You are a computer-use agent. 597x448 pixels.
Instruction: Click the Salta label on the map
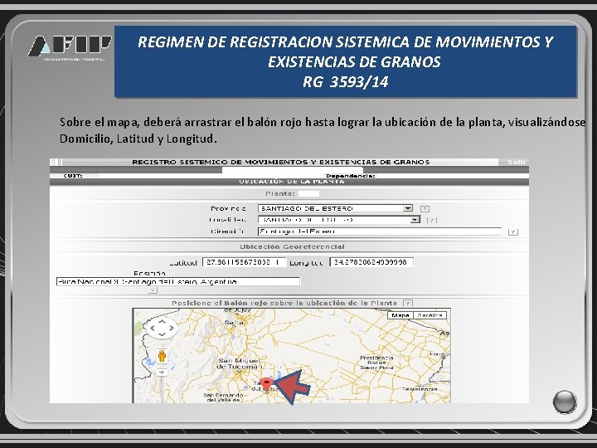coord(234,323)
